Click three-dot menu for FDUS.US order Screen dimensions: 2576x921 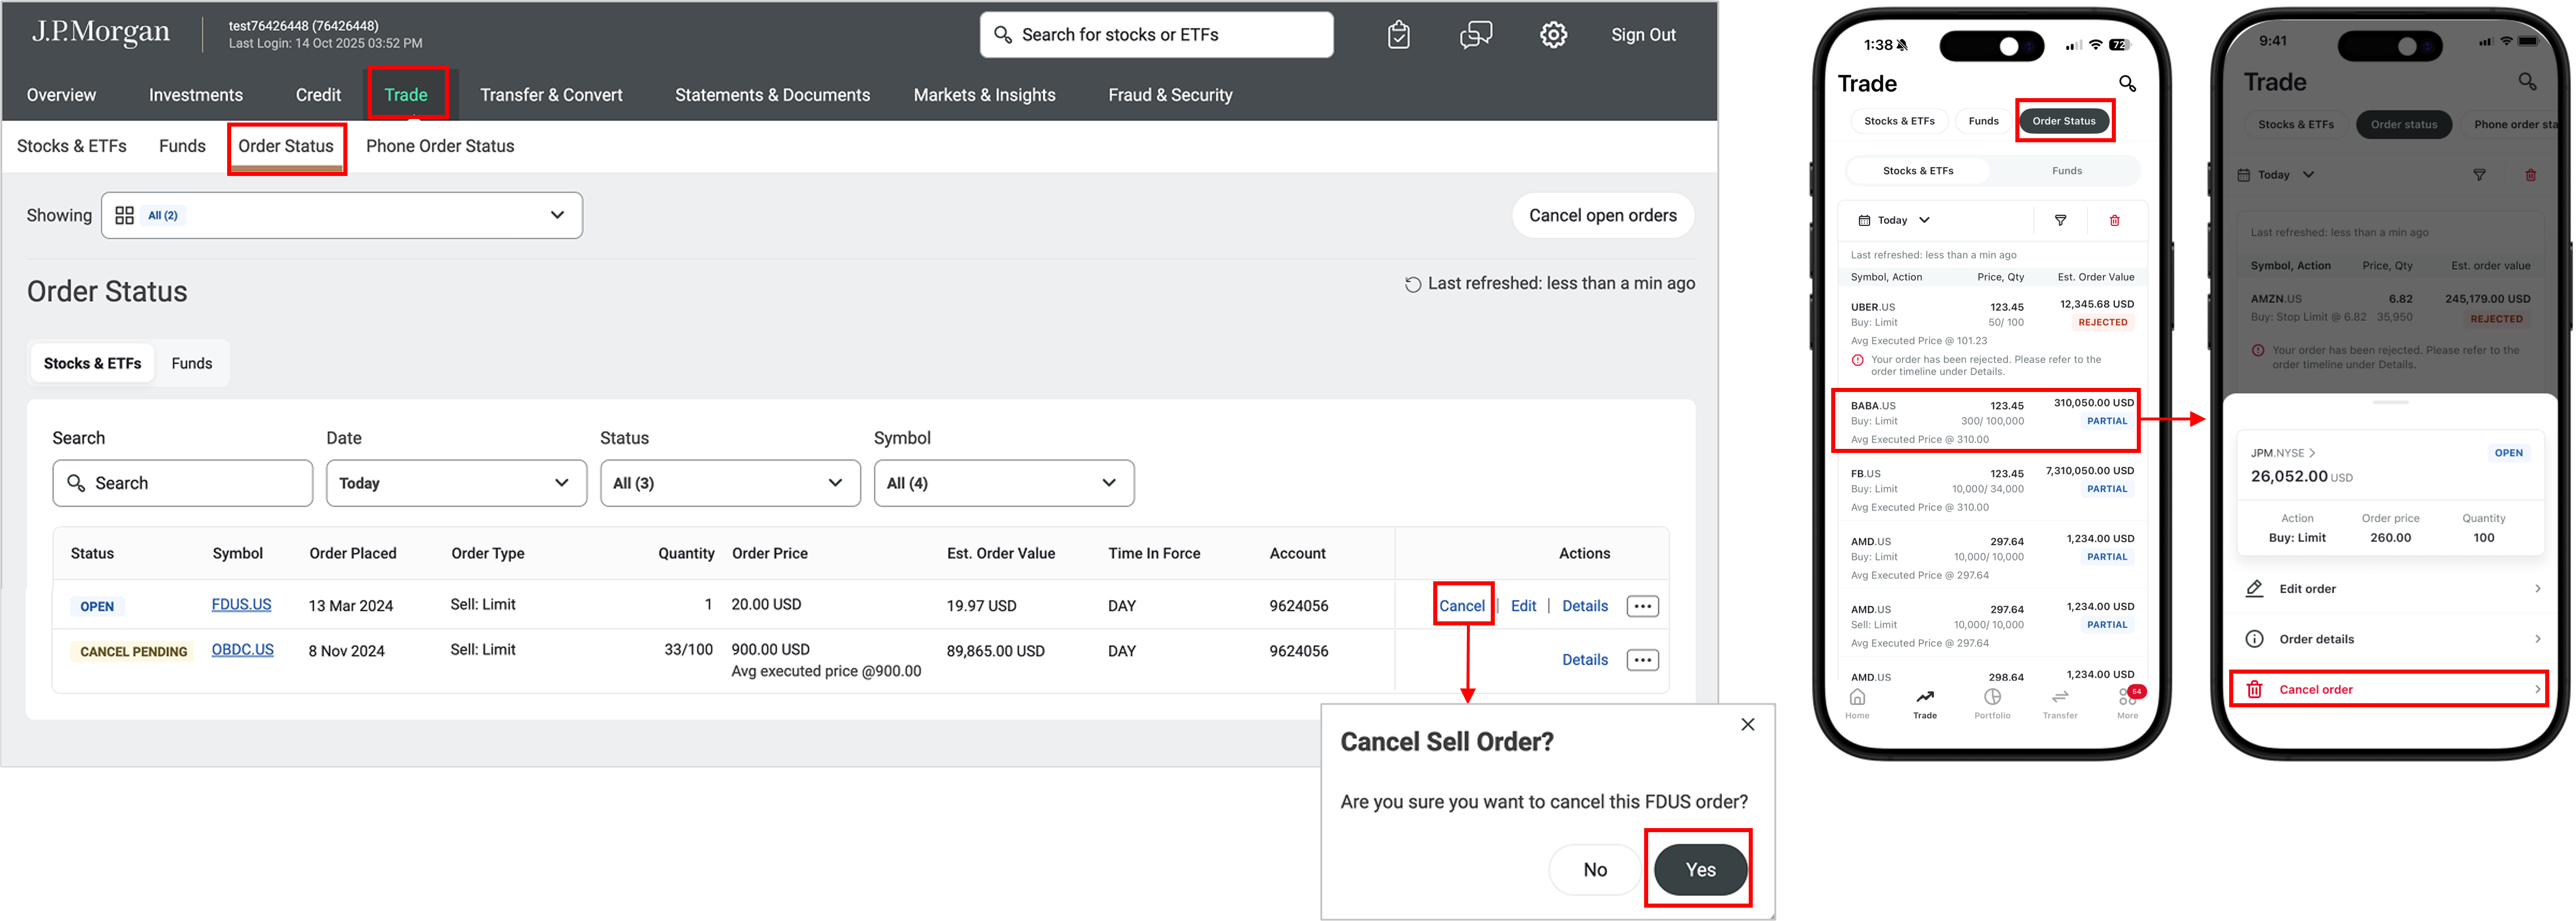click(x=1642, y=606)
